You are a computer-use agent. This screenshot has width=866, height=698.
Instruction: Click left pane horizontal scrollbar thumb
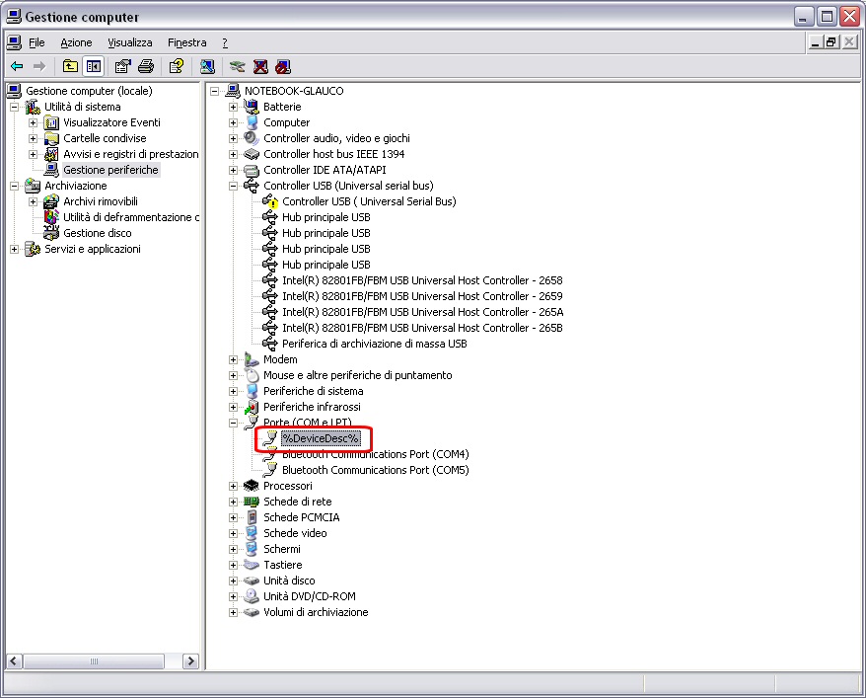pyautogui.click(x=94, y=660)
